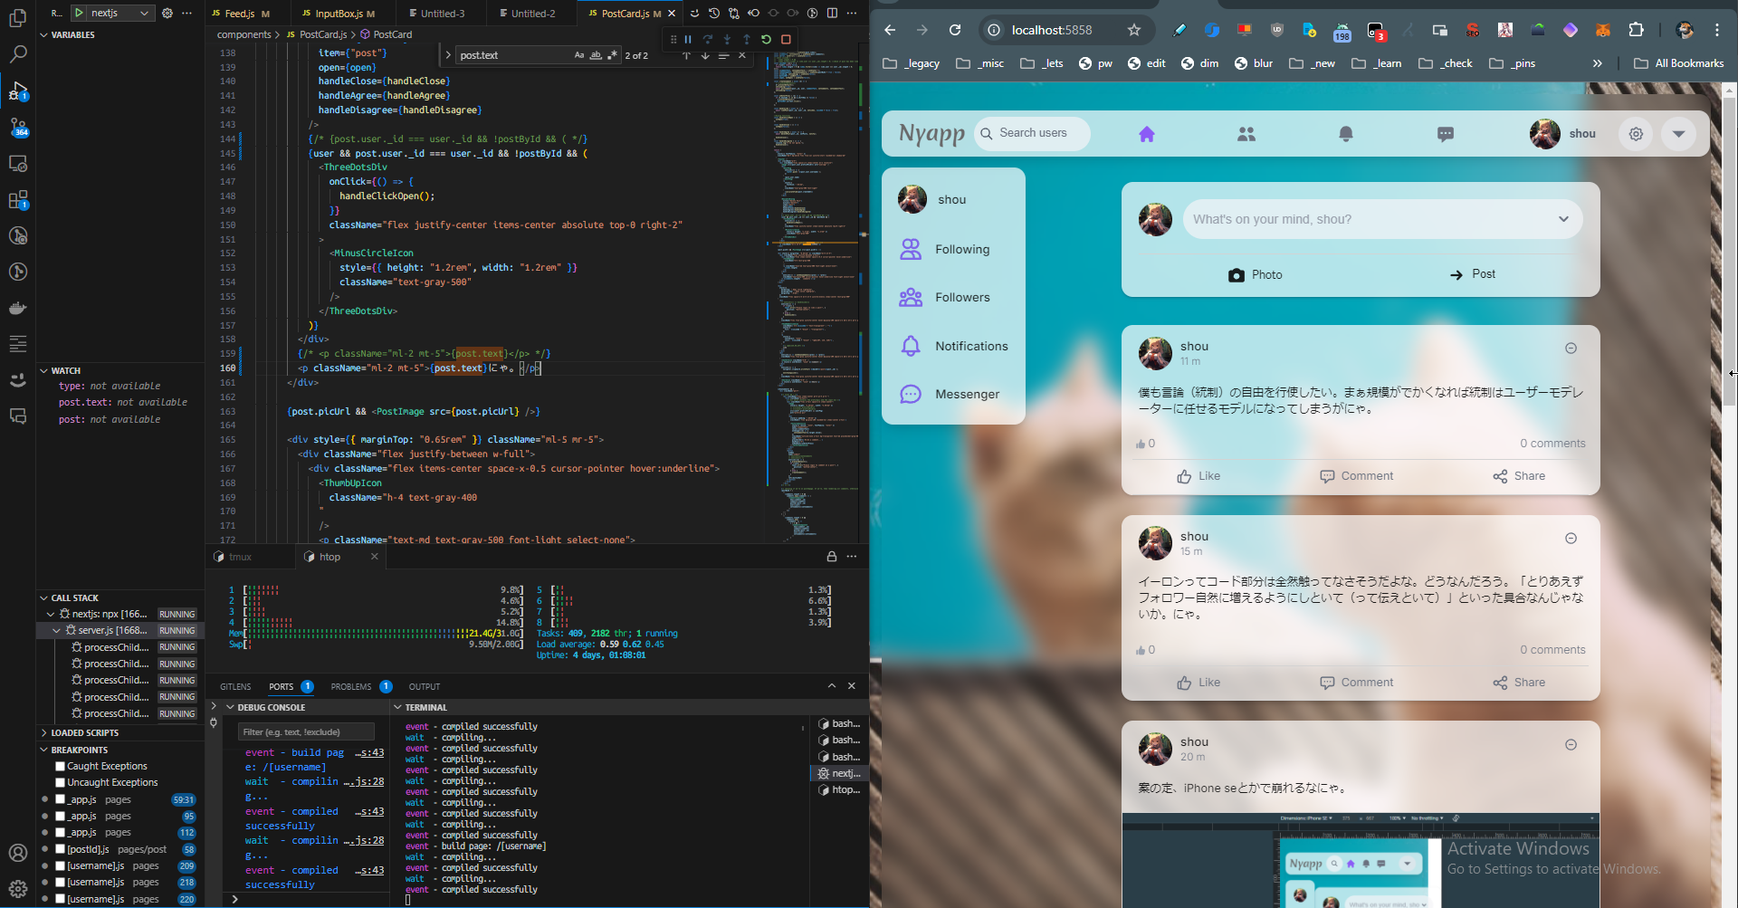
Task: Expand the post input box chevron
Action: coord(1563,219)
